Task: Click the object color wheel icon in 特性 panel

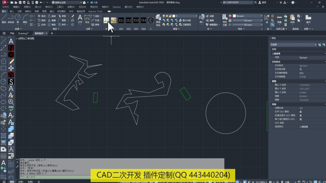Action: pyautogui.click(x=230, y=16)
